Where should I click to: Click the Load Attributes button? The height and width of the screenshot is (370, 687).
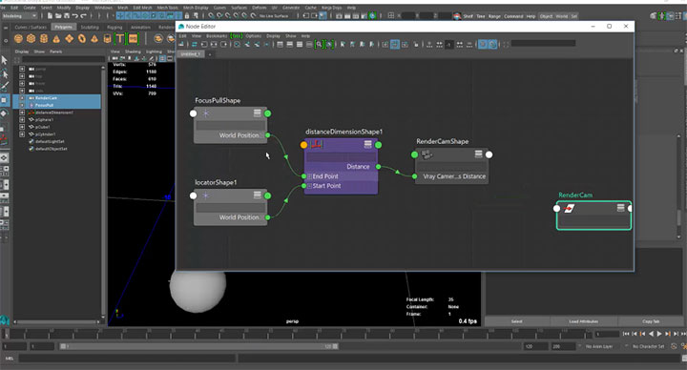[583, 321]
